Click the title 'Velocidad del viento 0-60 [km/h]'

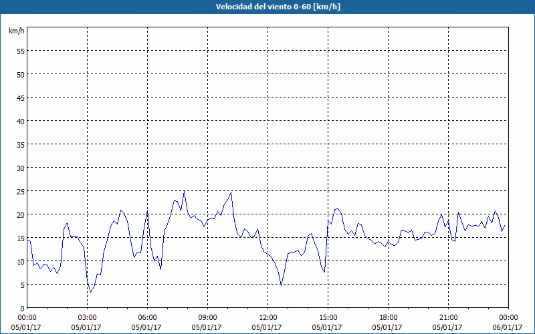coord(278,7)
